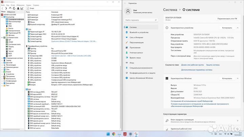Screen dimensions: 244x137
Task: Collapse the Характеристики устройства section chevron
Action: tap(238, 28)
